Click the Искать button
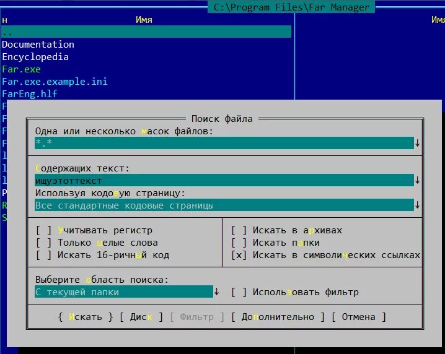445x354 pixels. (x=86, y=317)
